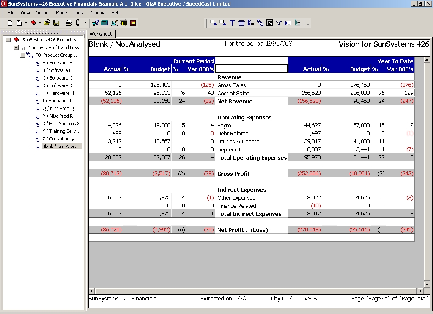
Task: Switch to the Worksheet tab
Action: coord(101,34)
